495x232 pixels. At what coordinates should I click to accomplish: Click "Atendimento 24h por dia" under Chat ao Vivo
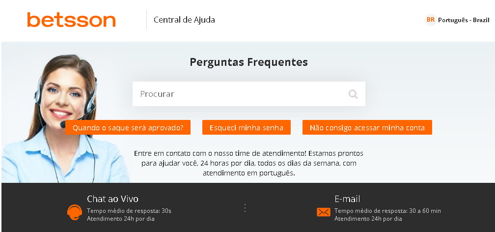coord(120,219)
